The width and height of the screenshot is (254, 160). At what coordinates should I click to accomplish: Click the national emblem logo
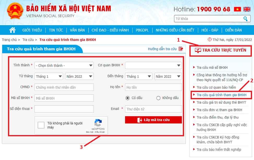point(15,11)
